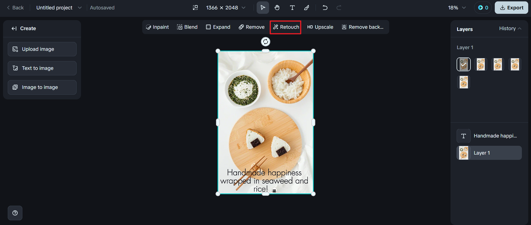Choose the HD Upscale tool
Viewport: 531px width, 225px height.
click(320, 27)
